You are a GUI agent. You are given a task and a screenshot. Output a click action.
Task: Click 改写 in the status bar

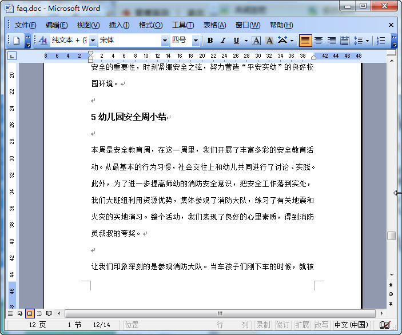click(x=321, y=325)
